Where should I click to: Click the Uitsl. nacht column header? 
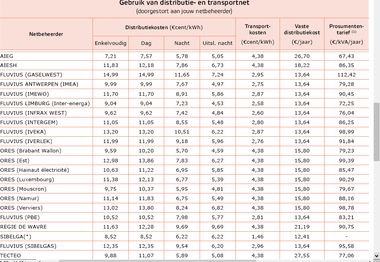[217, 43]
